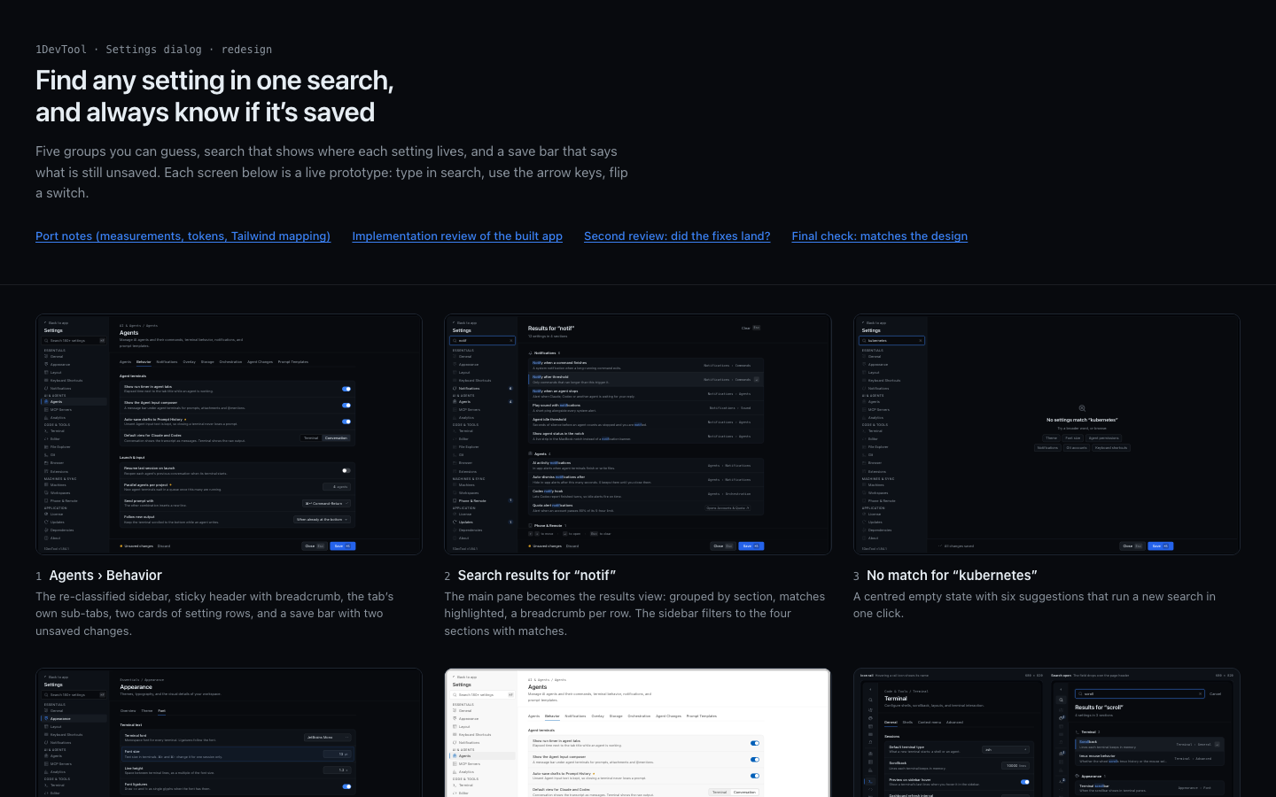Viewport: 1276px width, 797px height.
Task: Follow the Second review link
Action: coord(677,236)
